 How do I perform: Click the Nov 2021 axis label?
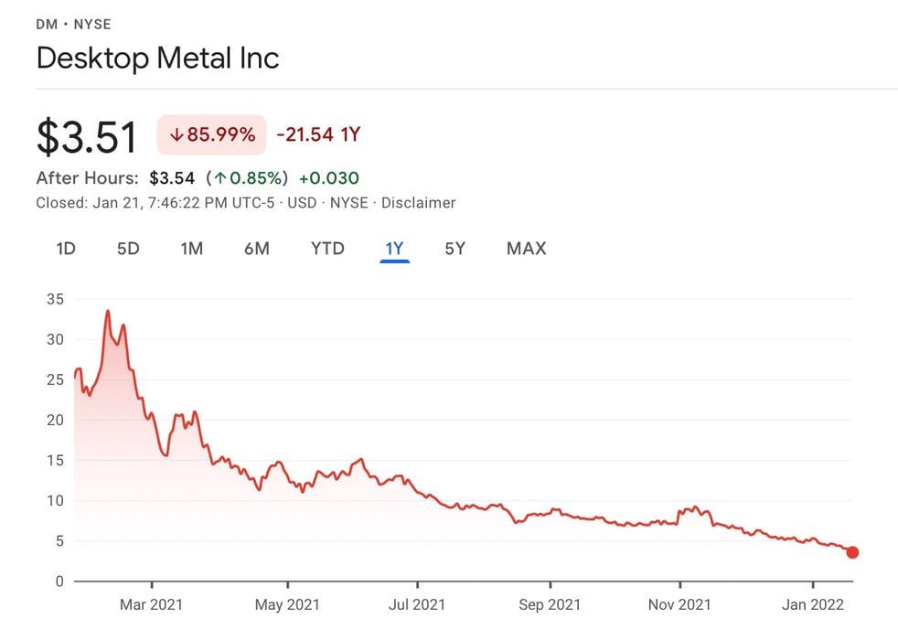coord(679,604)
